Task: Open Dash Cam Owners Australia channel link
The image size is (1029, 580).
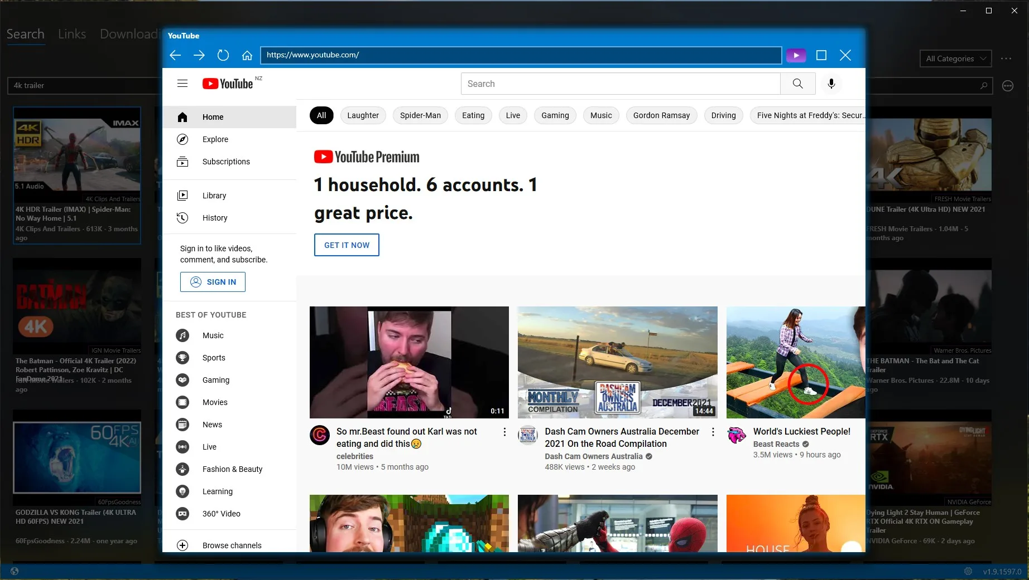Action: click(594, 456)
